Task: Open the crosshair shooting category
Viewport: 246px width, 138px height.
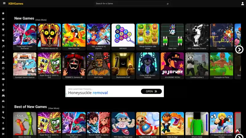Action: pyautogui.click(x=3, y=74)
